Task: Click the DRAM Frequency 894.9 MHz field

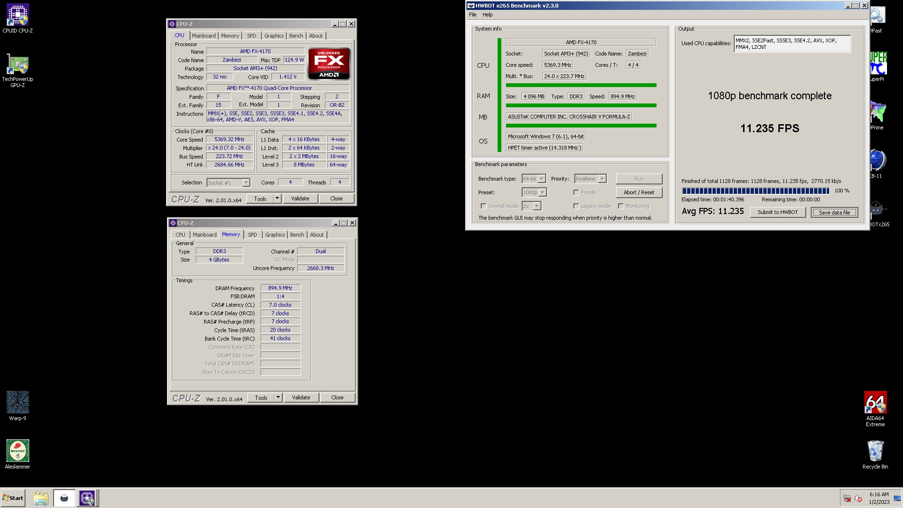Action: [280, 288]
